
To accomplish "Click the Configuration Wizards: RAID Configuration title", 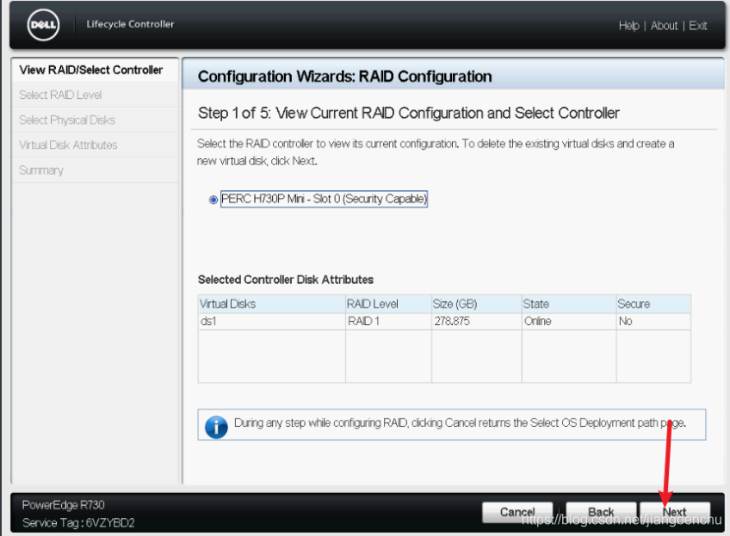I will (x=344, y=77).
